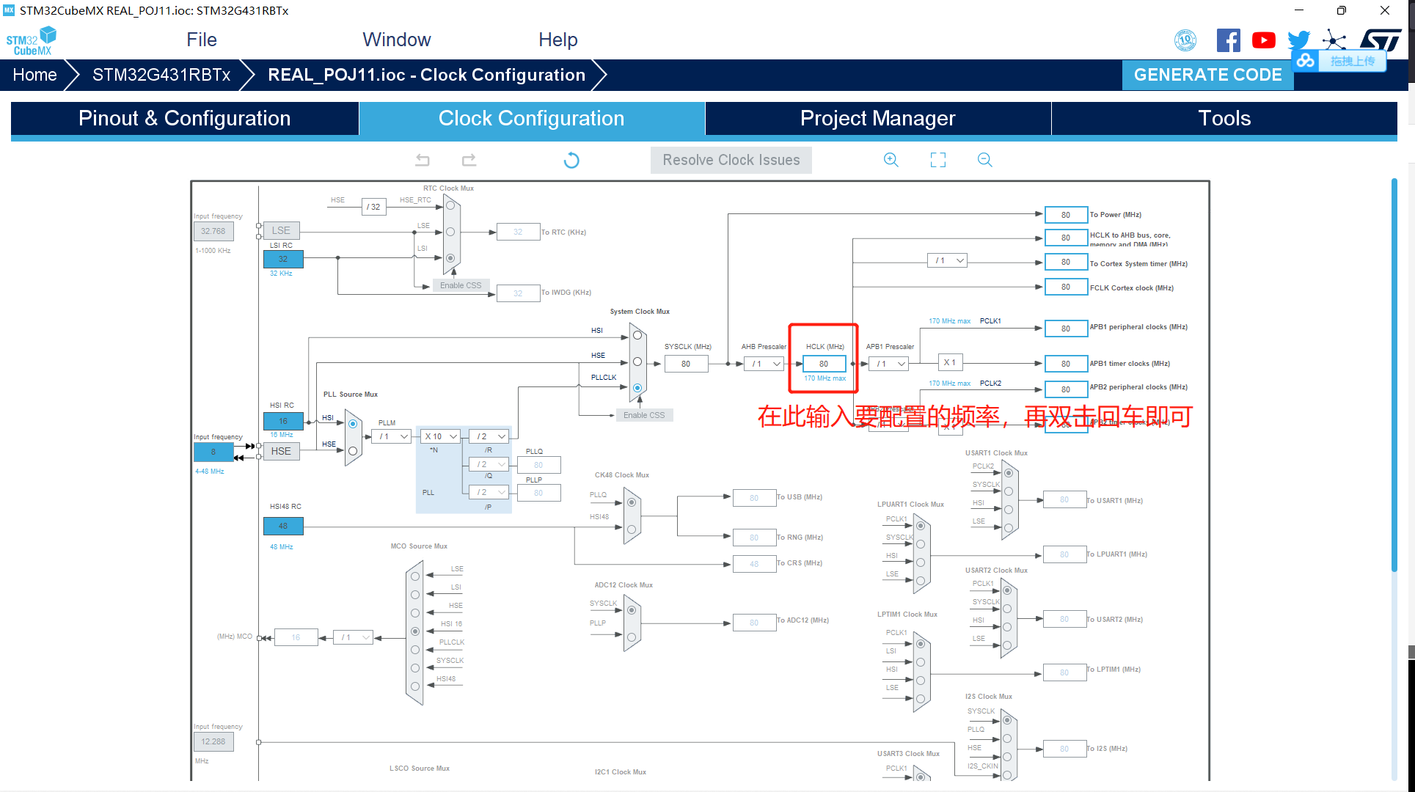Click the redo arrow icon
Screen dimensions: 1415x792
coord(469,160)
